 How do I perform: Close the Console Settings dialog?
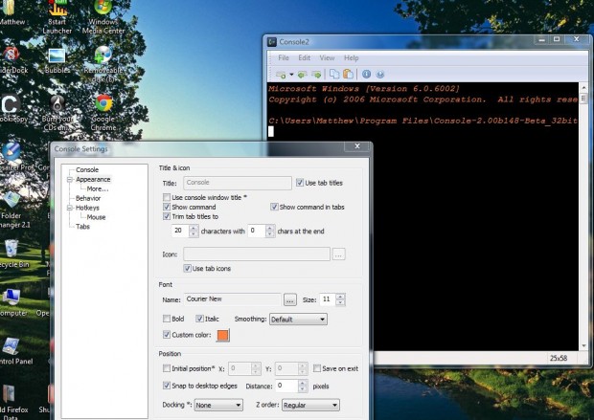(356, 146)
